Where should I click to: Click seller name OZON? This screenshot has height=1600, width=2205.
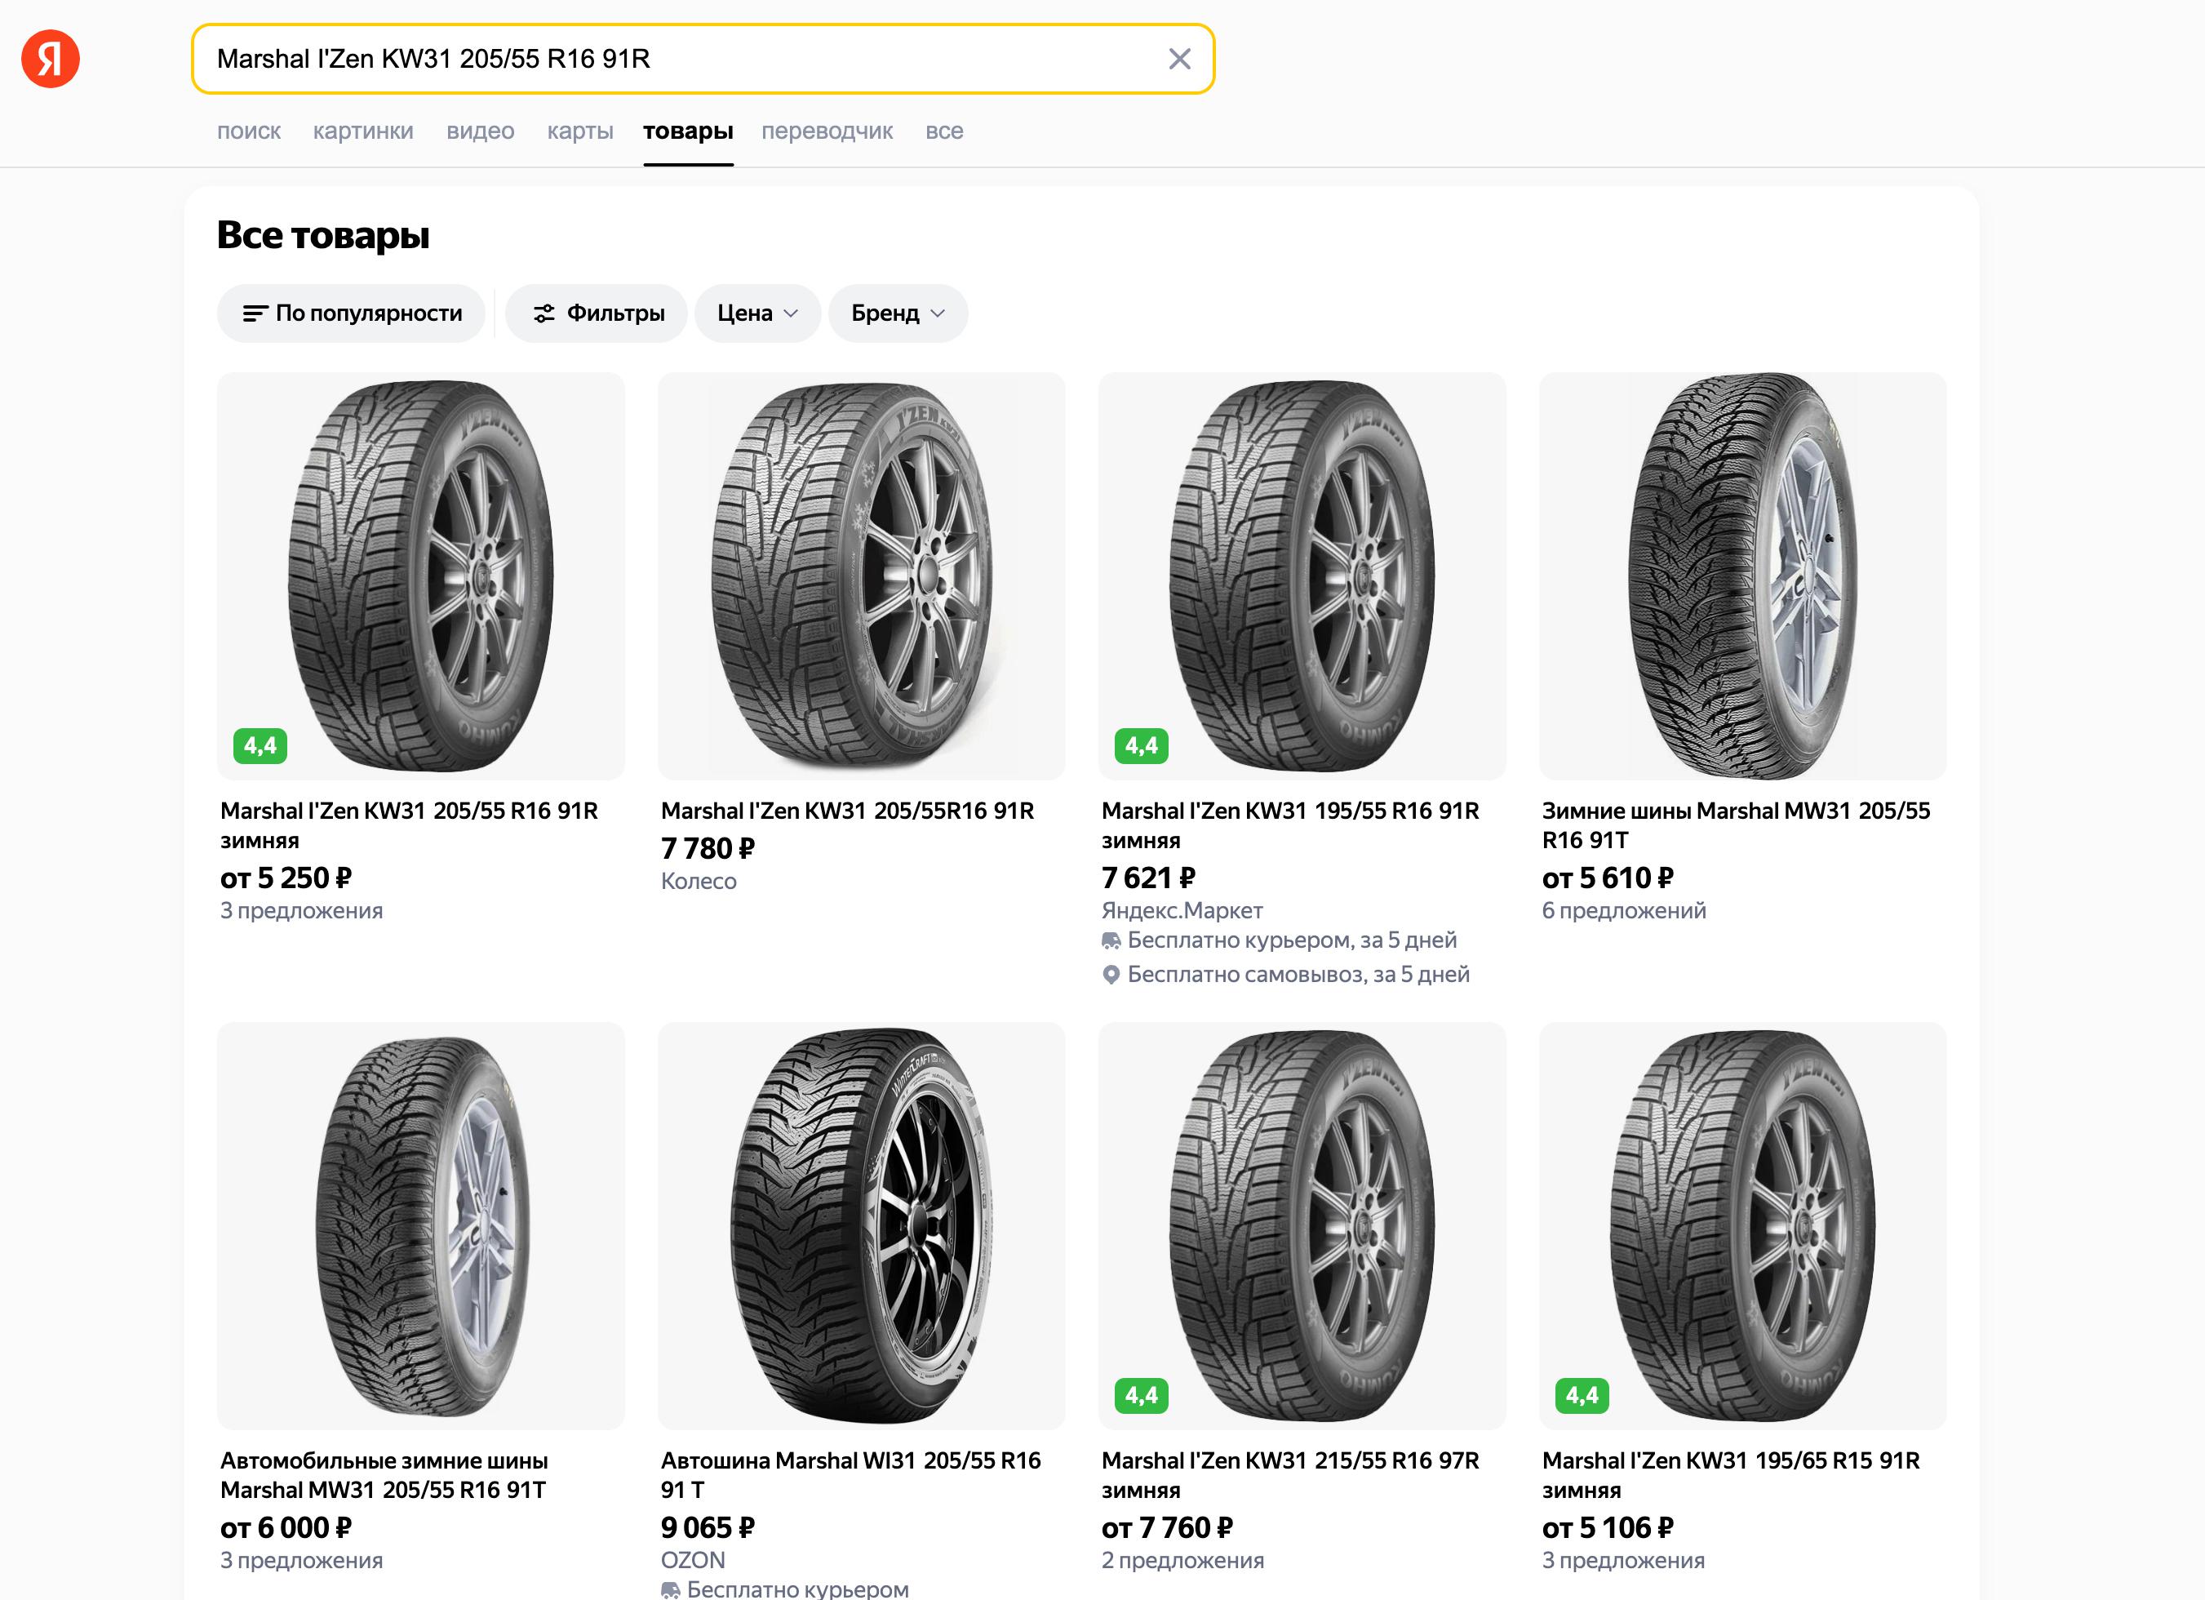click(693, 1560)
